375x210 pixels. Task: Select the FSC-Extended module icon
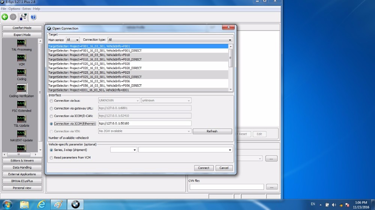click(x=22, y=104)
